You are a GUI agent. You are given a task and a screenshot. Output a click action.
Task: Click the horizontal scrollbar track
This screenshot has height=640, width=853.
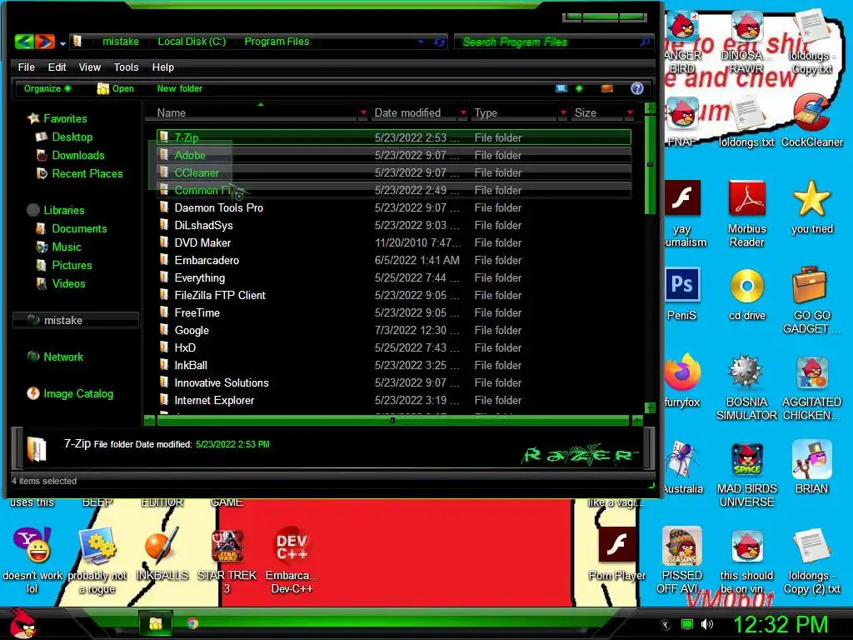coord(393,420)
